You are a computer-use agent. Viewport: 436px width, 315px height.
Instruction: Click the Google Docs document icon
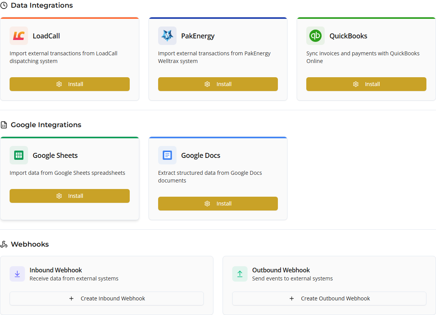[167, 155]
